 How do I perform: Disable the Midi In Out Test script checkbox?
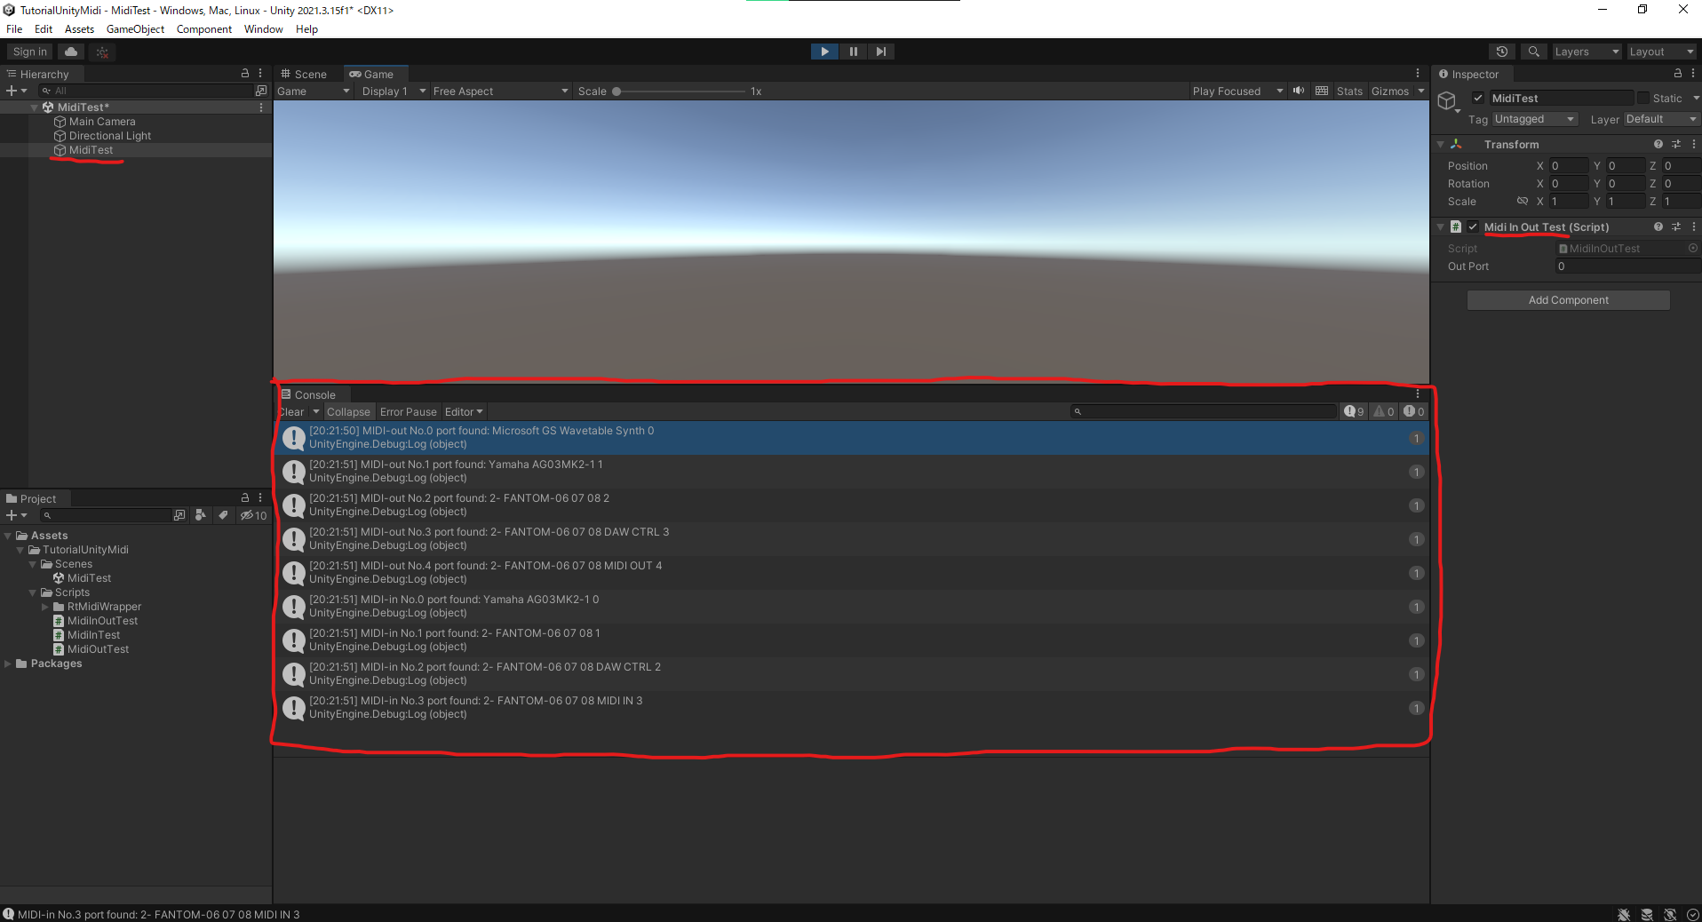click(x=1472, y=227)
